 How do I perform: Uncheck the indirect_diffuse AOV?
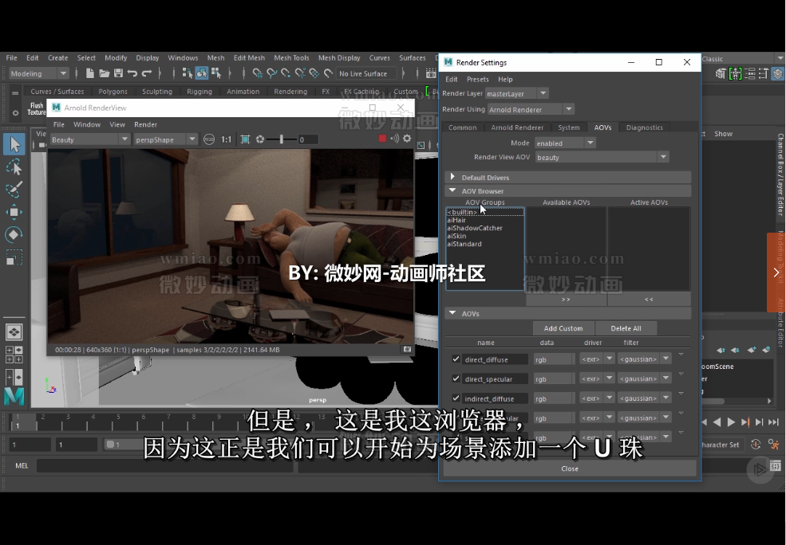[455, 398]
